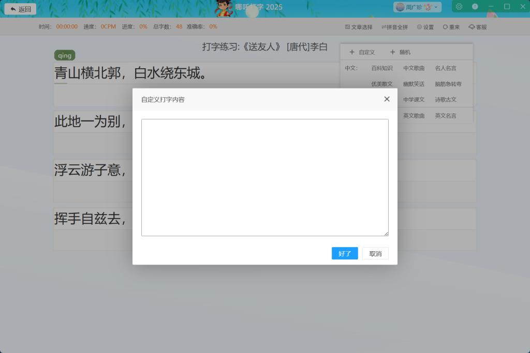The image size is (530, 353).
Task: Select 中文歌曲 category
Action: point(414,68)
